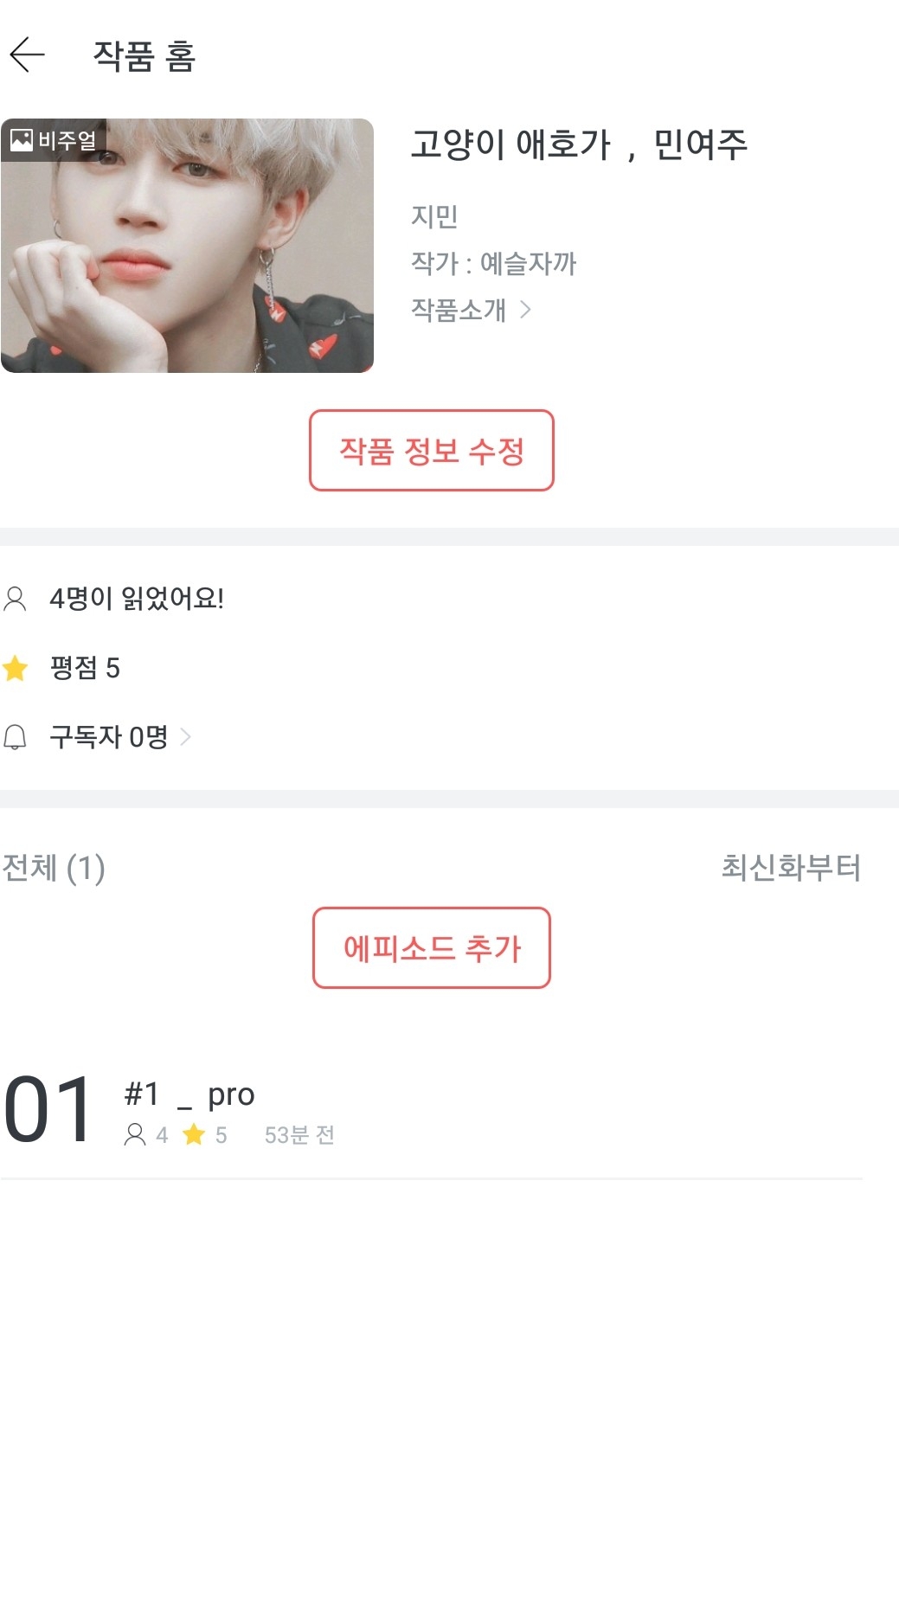Tap episode 01 small star icon
Viewport: 899px width, 1598px height.
click(x=194, y=1134)
